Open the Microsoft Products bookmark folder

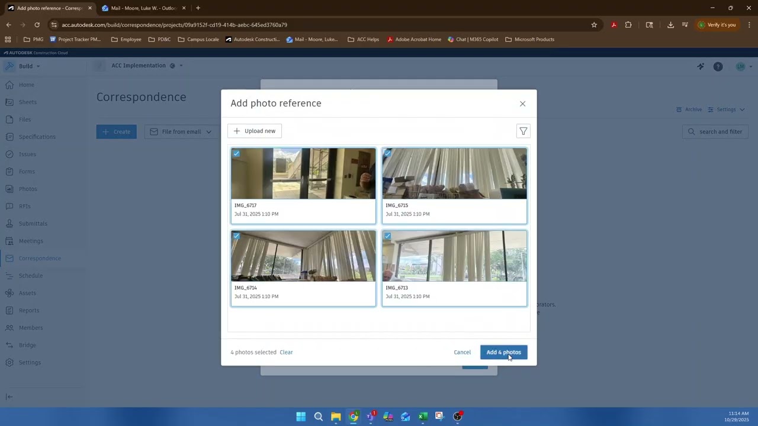click(x=529, y=40)
